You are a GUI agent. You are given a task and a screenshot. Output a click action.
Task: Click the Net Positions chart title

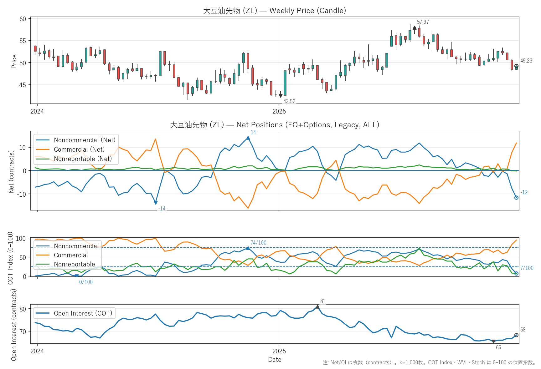(x=275, y=125)
